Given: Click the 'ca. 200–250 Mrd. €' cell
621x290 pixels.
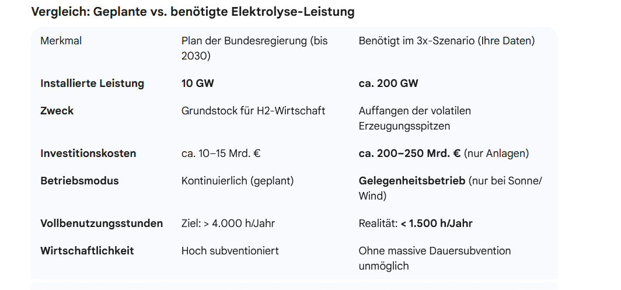Looking at the screenshot, I should pos(410,153).
